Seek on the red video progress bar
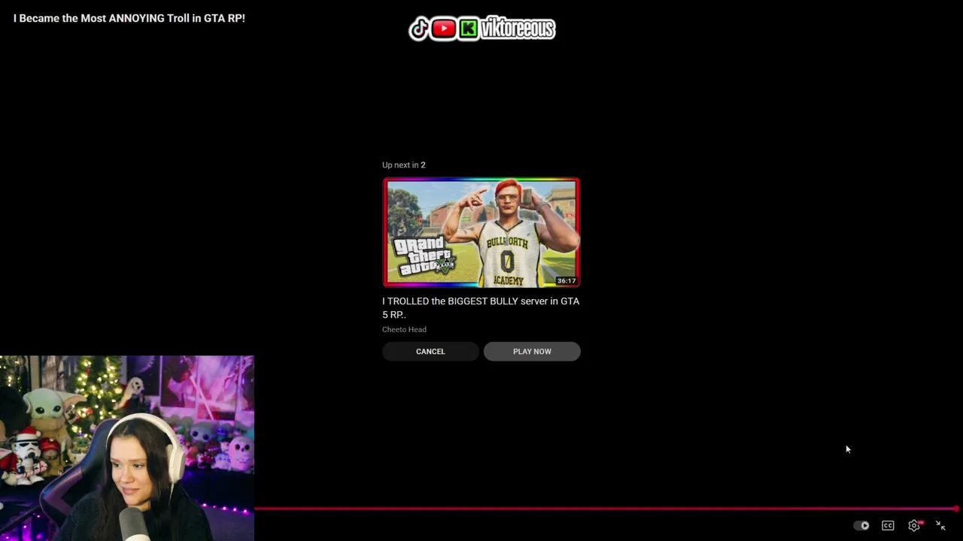The image size is (963, 541). point(606,509)
